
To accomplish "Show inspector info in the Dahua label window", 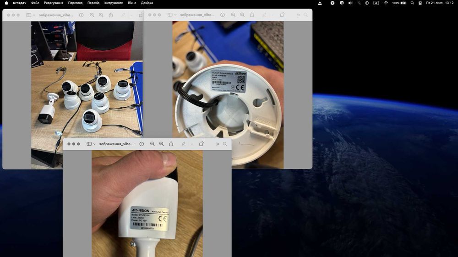I will pos(223,15).
